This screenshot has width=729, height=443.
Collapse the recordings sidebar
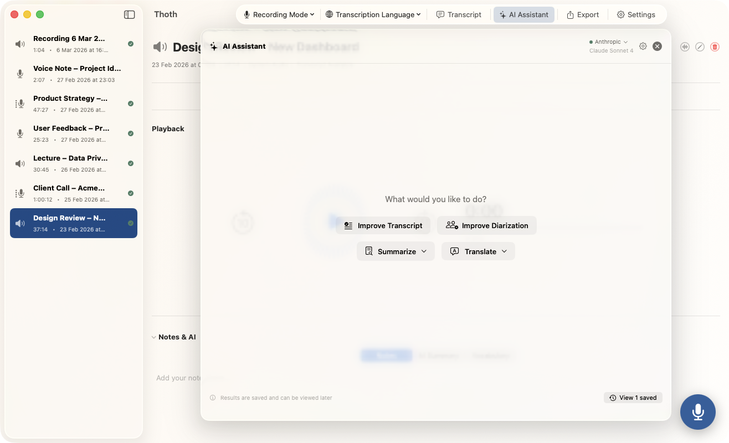[129, 15]
